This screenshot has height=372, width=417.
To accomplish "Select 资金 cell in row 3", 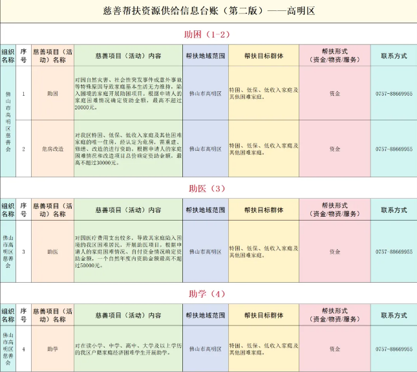I will click(335, 252).
